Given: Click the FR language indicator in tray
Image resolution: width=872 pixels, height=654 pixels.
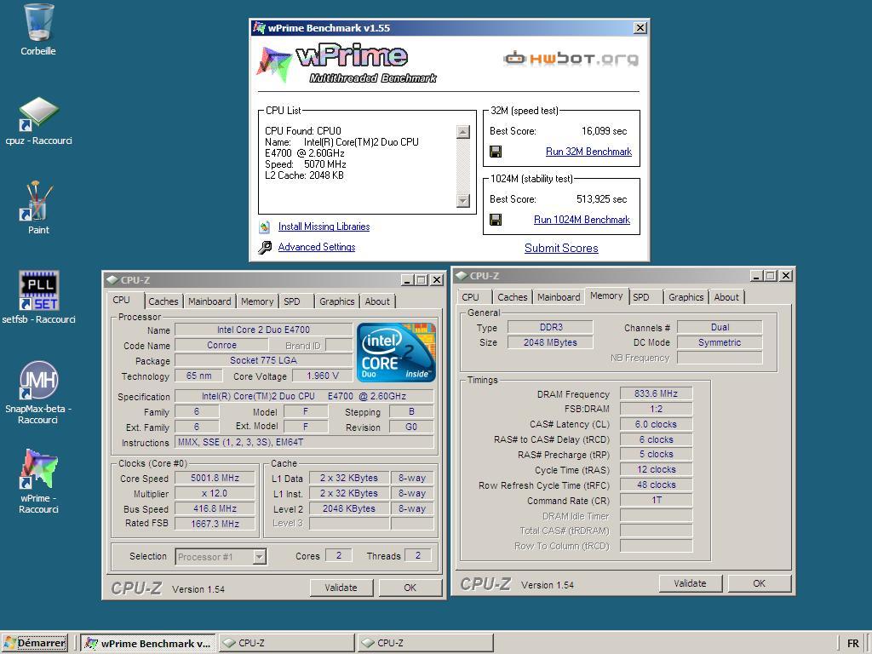Looking at the screenshot, I should pyautogui.click(x=852, y=644).
